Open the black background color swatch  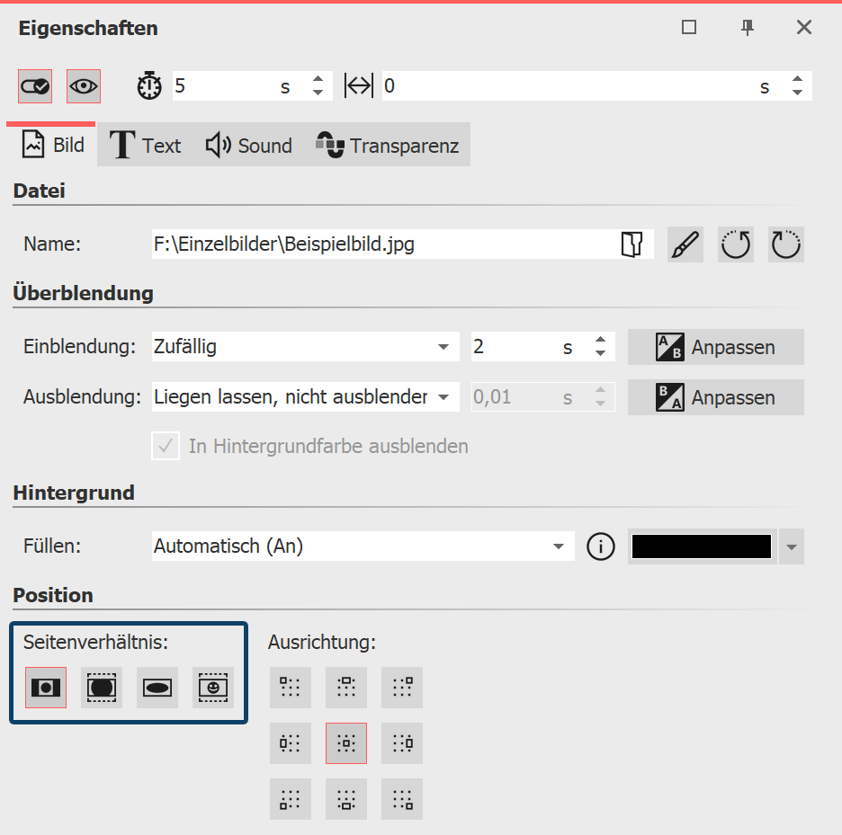click(x=701, y=546)
